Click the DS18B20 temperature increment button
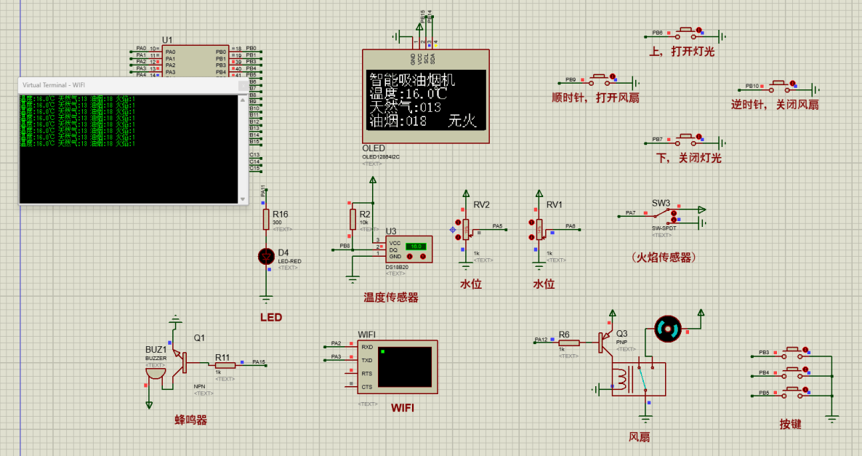Screen dimensions: 862x456 tap(422, 257)
